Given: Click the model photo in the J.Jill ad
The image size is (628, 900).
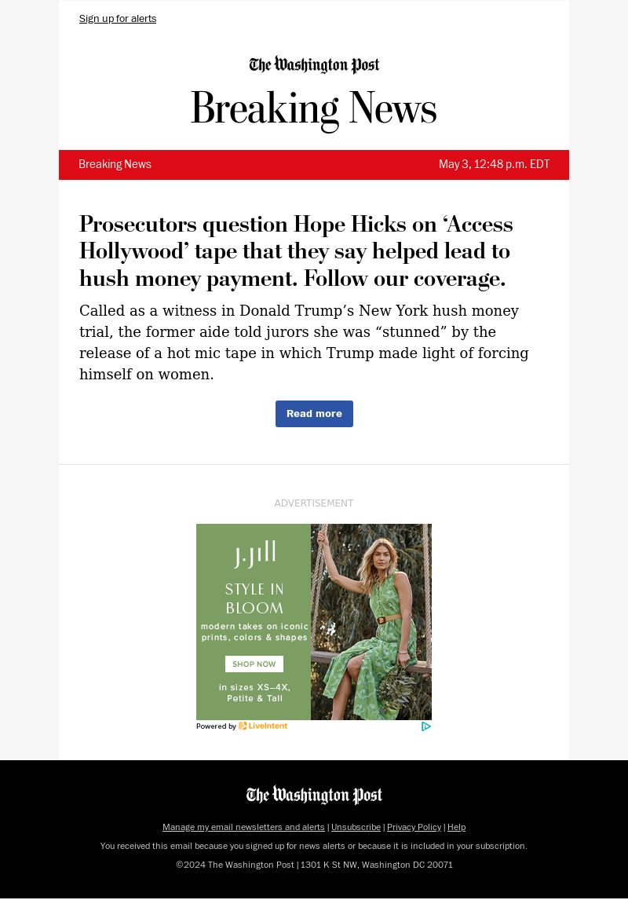Looking at the screenshot, I should pyautogui.click(x=371, y=622).
